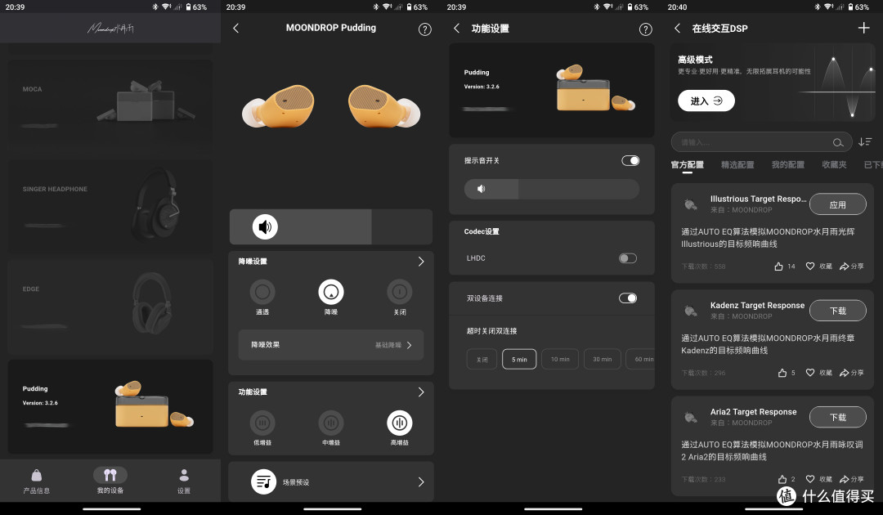Open the Pudding device banner in 功能设置
Image resolution: width=883 pixels, height=515 pixels.
[x=551, y=90]
